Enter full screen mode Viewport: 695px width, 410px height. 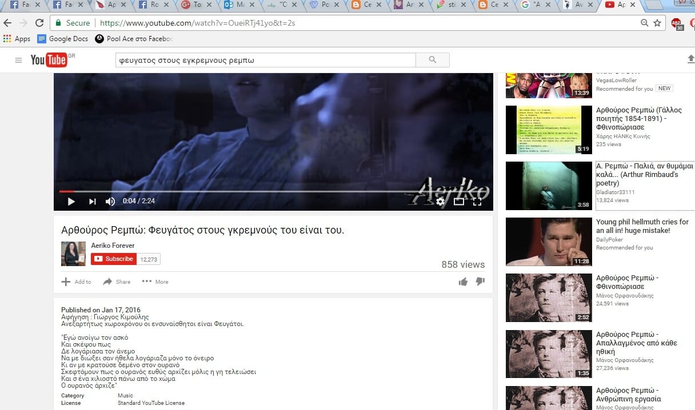[477, 201]
